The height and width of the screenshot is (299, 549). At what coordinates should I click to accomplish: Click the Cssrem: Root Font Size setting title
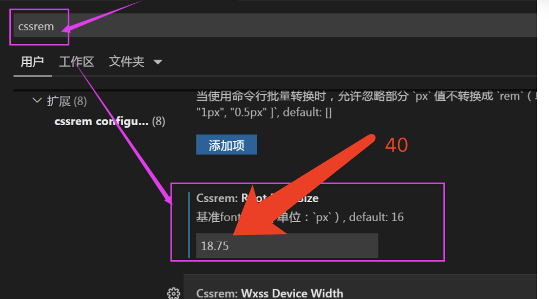click(x=257, y=198)
